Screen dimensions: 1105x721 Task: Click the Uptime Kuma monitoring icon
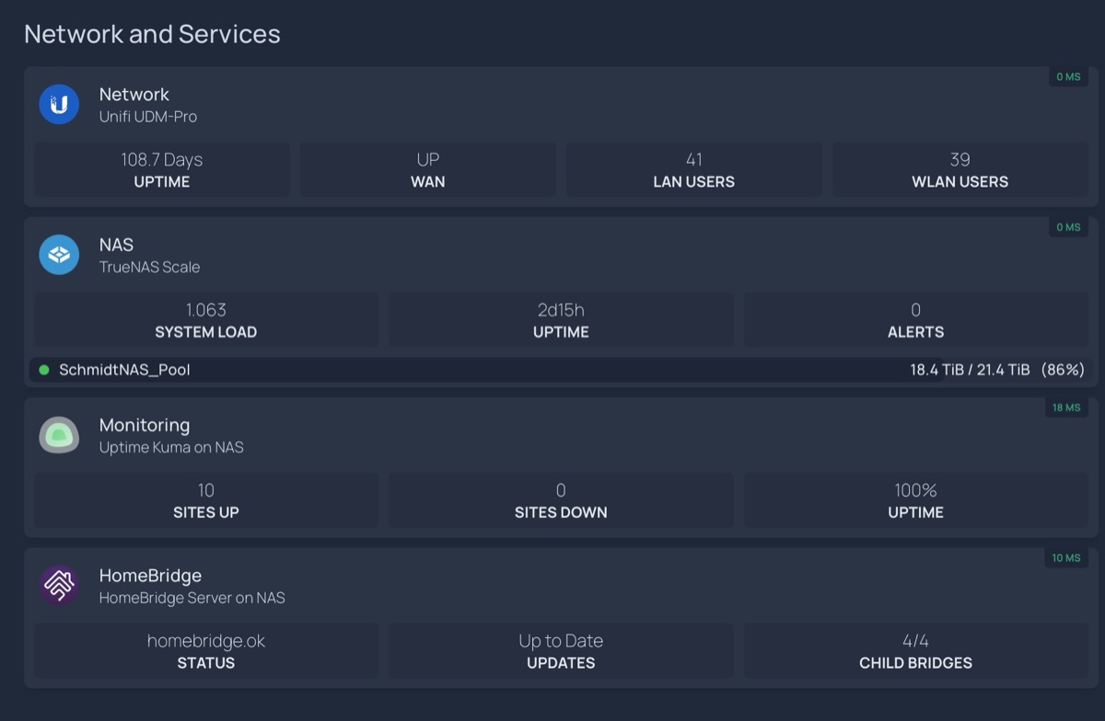tap(59, 434)
